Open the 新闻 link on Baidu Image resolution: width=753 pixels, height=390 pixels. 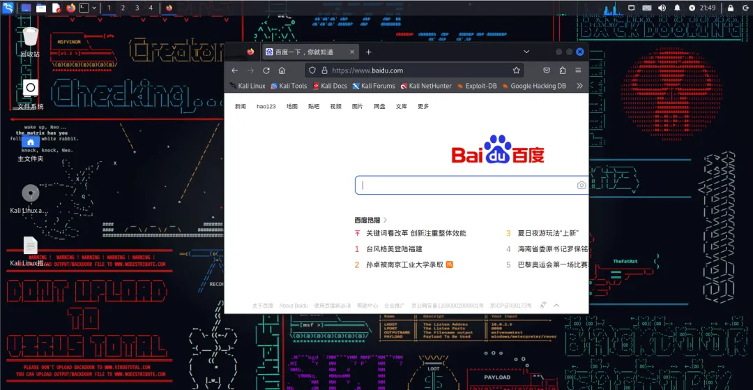point(240,107)
